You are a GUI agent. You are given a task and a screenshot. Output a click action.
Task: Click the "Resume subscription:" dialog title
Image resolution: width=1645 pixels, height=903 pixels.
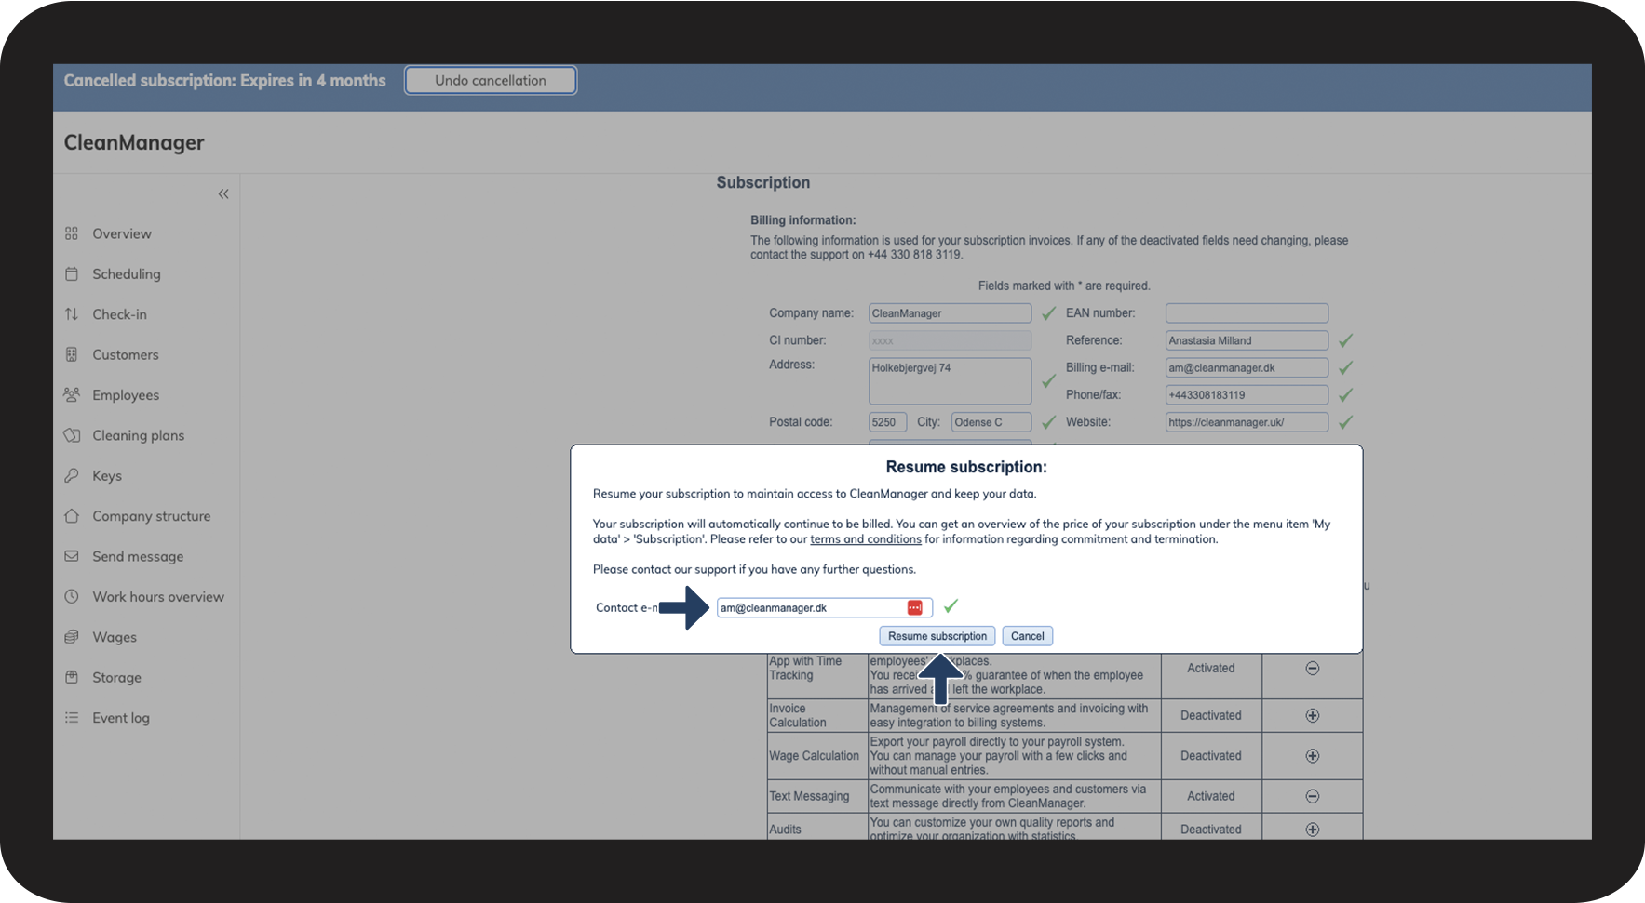966,467
